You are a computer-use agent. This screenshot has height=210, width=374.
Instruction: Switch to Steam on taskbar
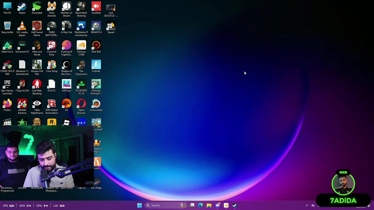tap(235, 205)
